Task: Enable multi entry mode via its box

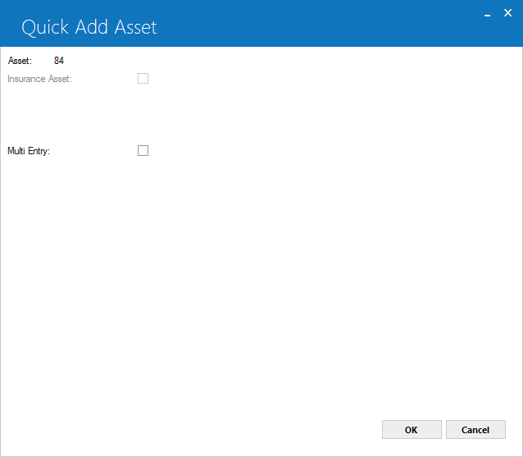Action: [143, 150]
